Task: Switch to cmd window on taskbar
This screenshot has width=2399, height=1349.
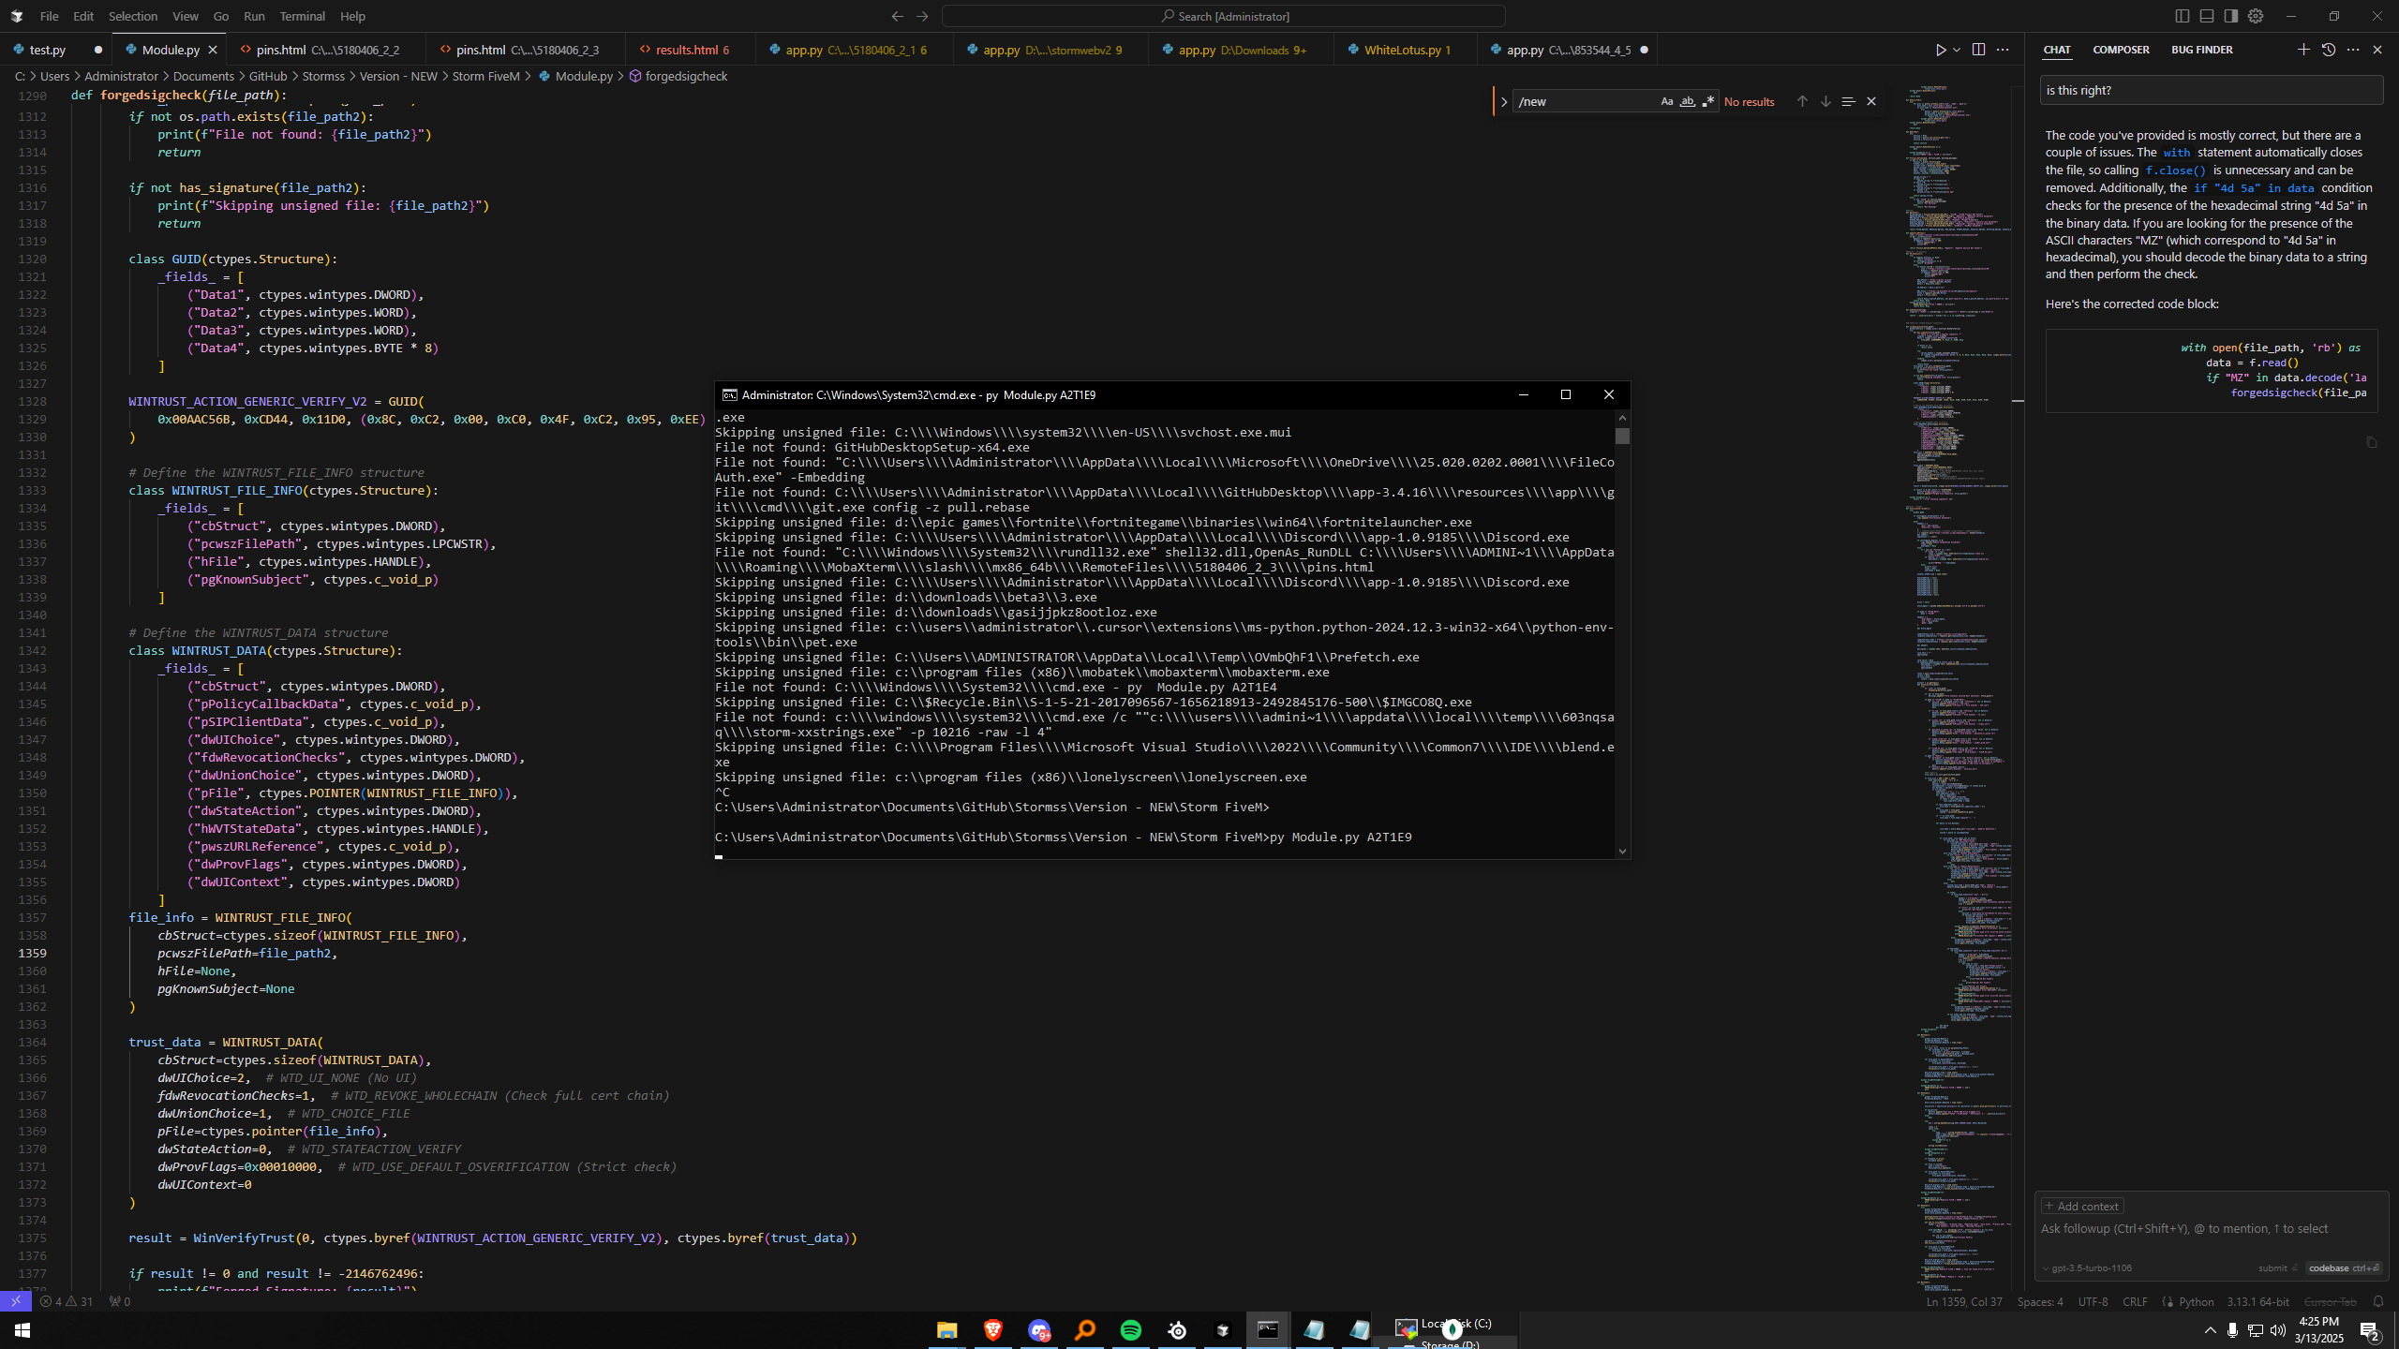Action: [1268, 1329]
